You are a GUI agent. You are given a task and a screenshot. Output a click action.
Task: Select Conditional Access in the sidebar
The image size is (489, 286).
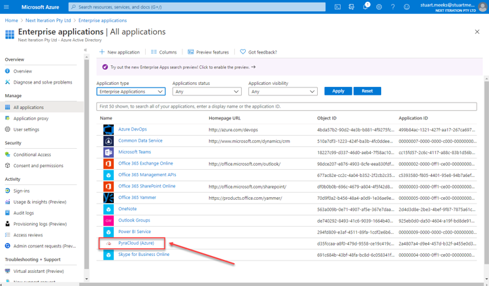tap(32, 155)
